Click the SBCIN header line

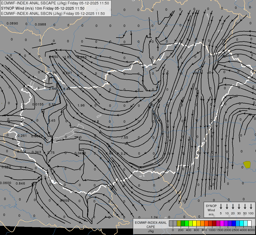click(53, 14)
